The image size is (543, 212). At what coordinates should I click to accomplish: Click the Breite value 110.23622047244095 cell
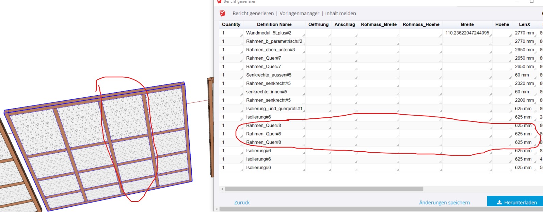(x=467, y=33)
